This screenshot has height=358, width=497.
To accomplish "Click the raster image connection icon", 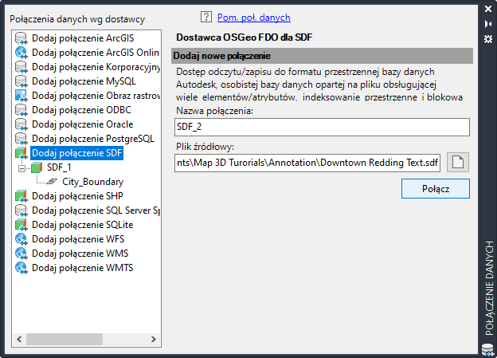I will pyautogui.click(x=21, y=96).
